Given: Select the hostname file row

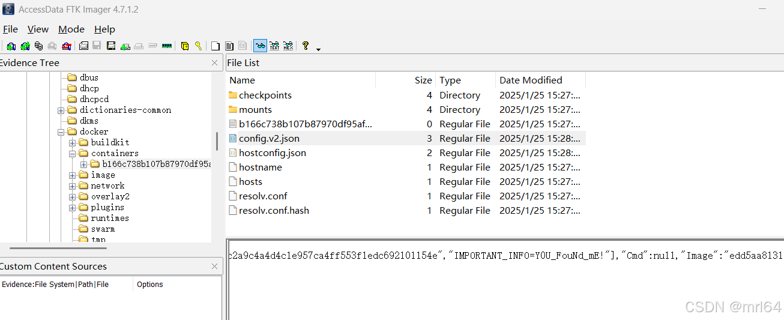Looking at the screenshot, I should coord(406,168).
